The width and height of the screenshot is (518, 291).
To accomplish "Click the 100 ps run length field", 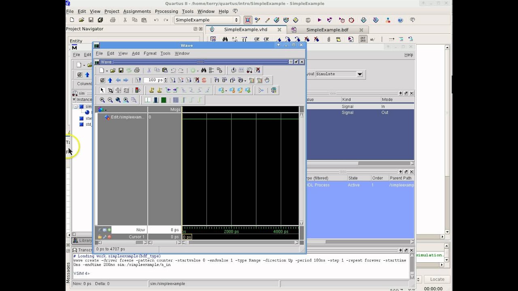I will tap(153, 80).
